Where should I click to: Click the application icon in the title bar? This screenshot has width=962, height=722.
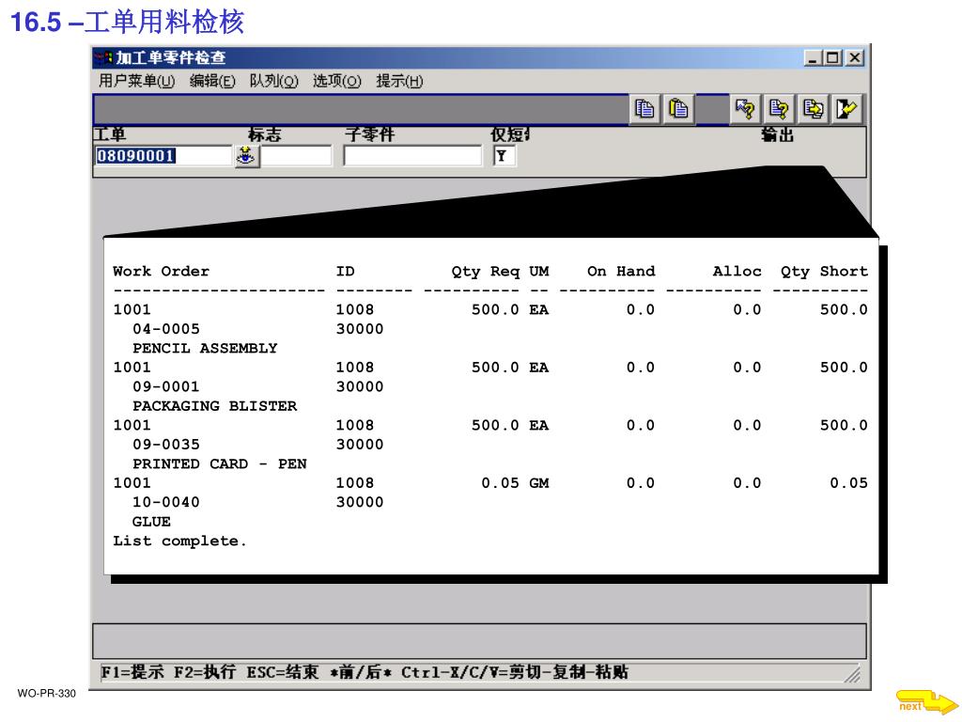click(103, 58)
